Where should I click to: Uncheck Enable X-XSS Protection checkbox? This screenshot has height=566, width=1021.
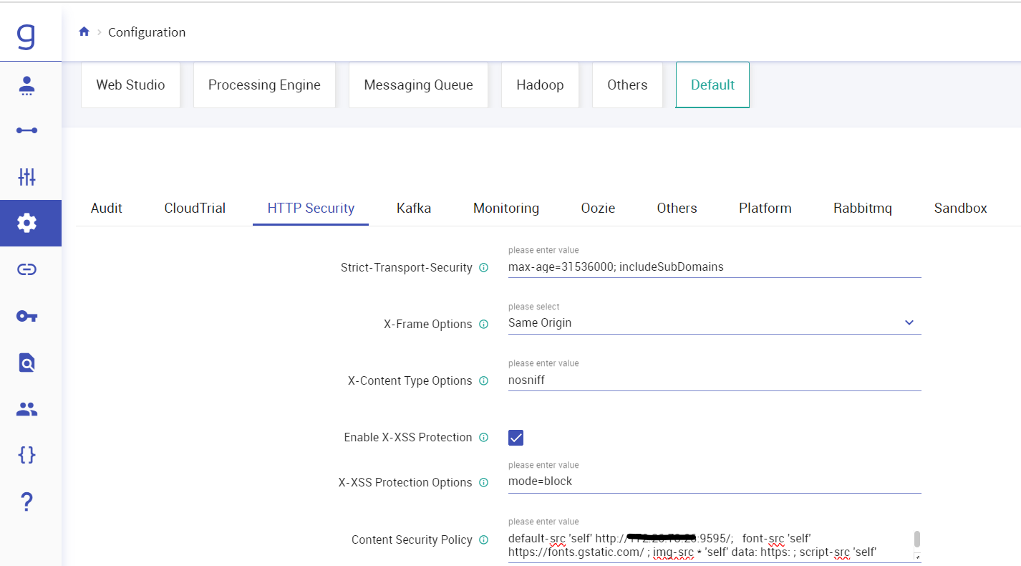point(516,437)
